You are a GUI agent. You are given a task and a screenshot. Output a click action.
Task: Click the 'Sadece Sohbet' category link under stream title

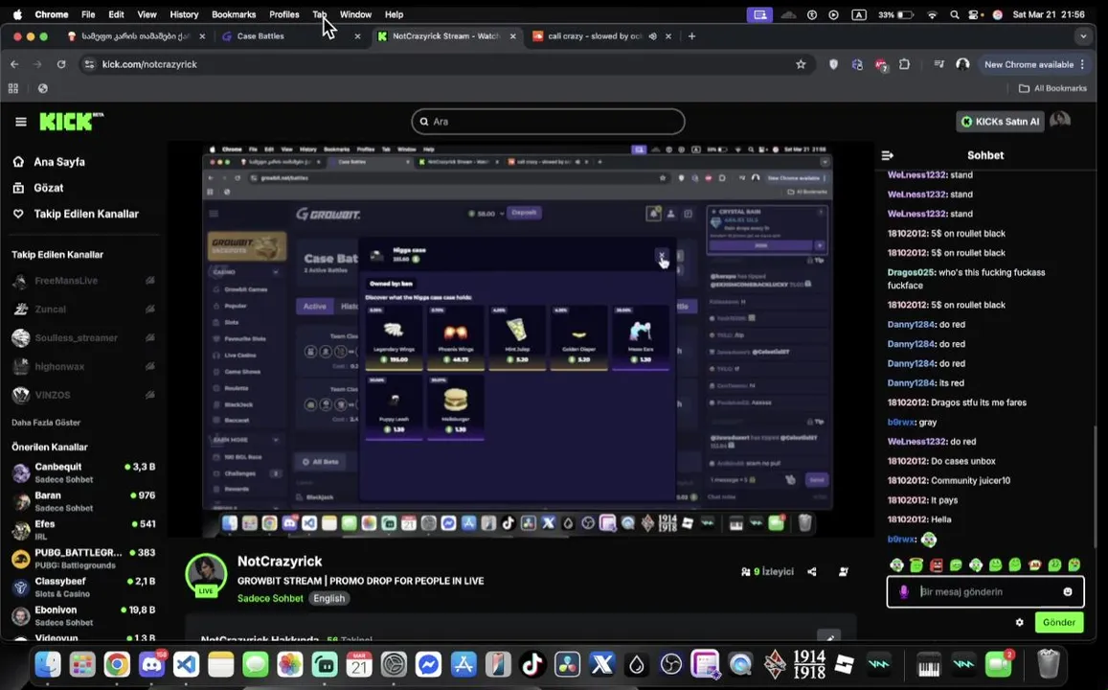pos(270,598)
